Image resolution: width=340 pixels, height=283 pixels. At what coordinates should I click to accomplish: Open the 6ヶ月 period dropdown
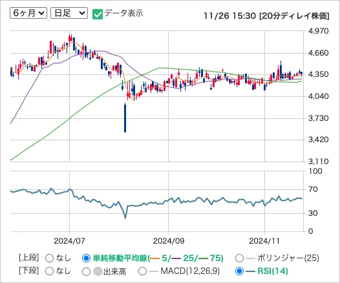[x=28, y=13]
